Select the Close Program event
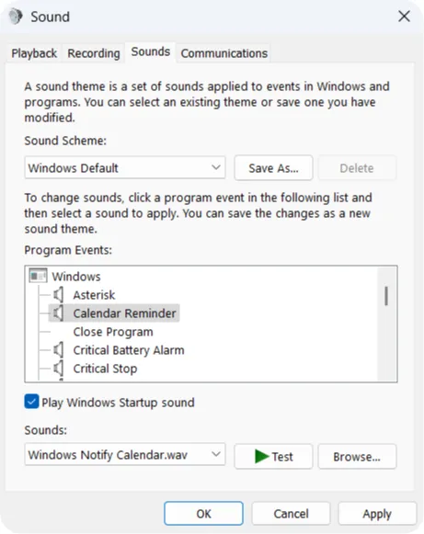This screenshot has width=424, height=534. [113, 332]
